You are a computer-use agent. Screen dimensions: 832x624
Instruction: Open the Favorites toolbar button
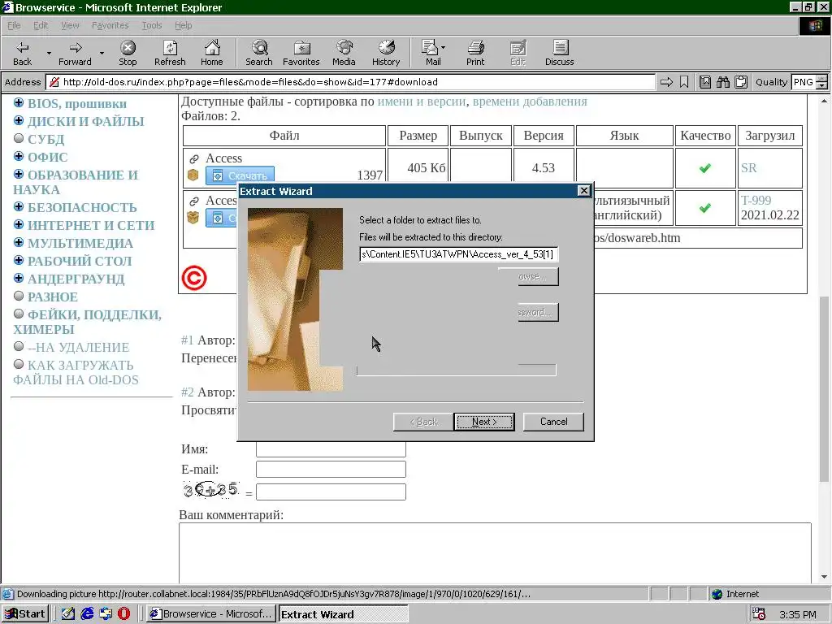pos(301,53)
